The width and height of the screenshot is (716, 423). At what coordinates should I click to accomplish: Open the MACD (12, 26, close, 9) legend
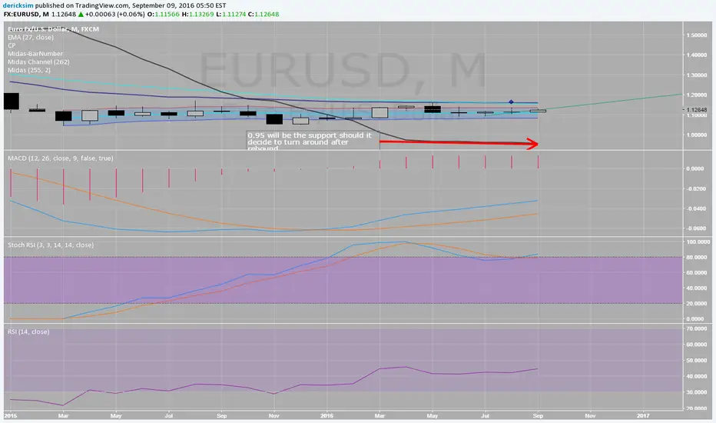tap(60, 158)
